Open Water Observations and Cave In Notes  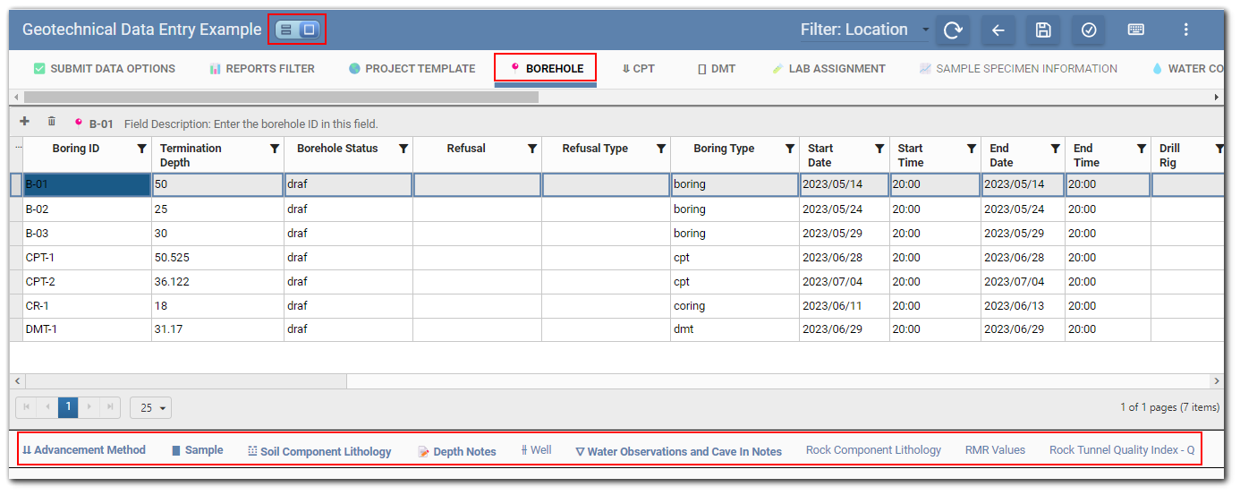point(678,451)
